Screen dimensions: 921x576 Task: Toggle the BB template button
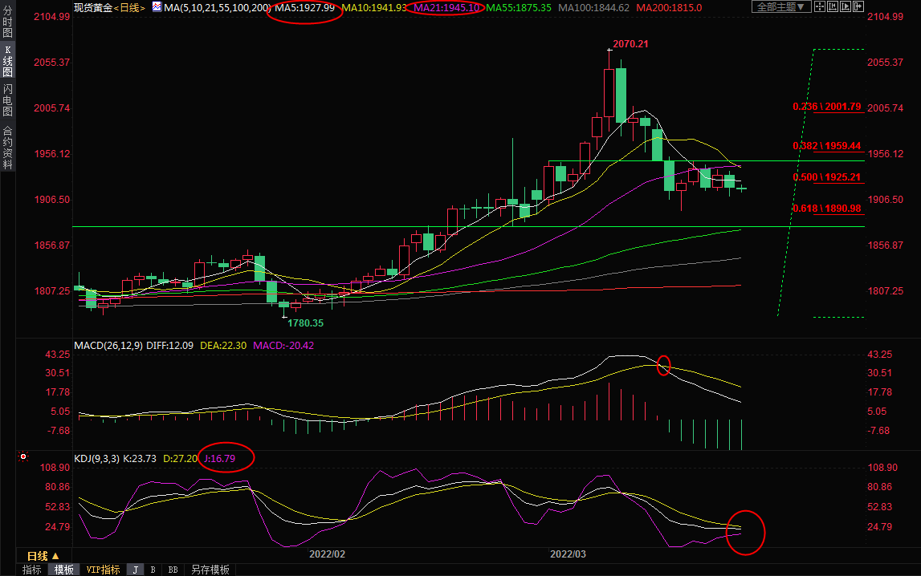173,570
